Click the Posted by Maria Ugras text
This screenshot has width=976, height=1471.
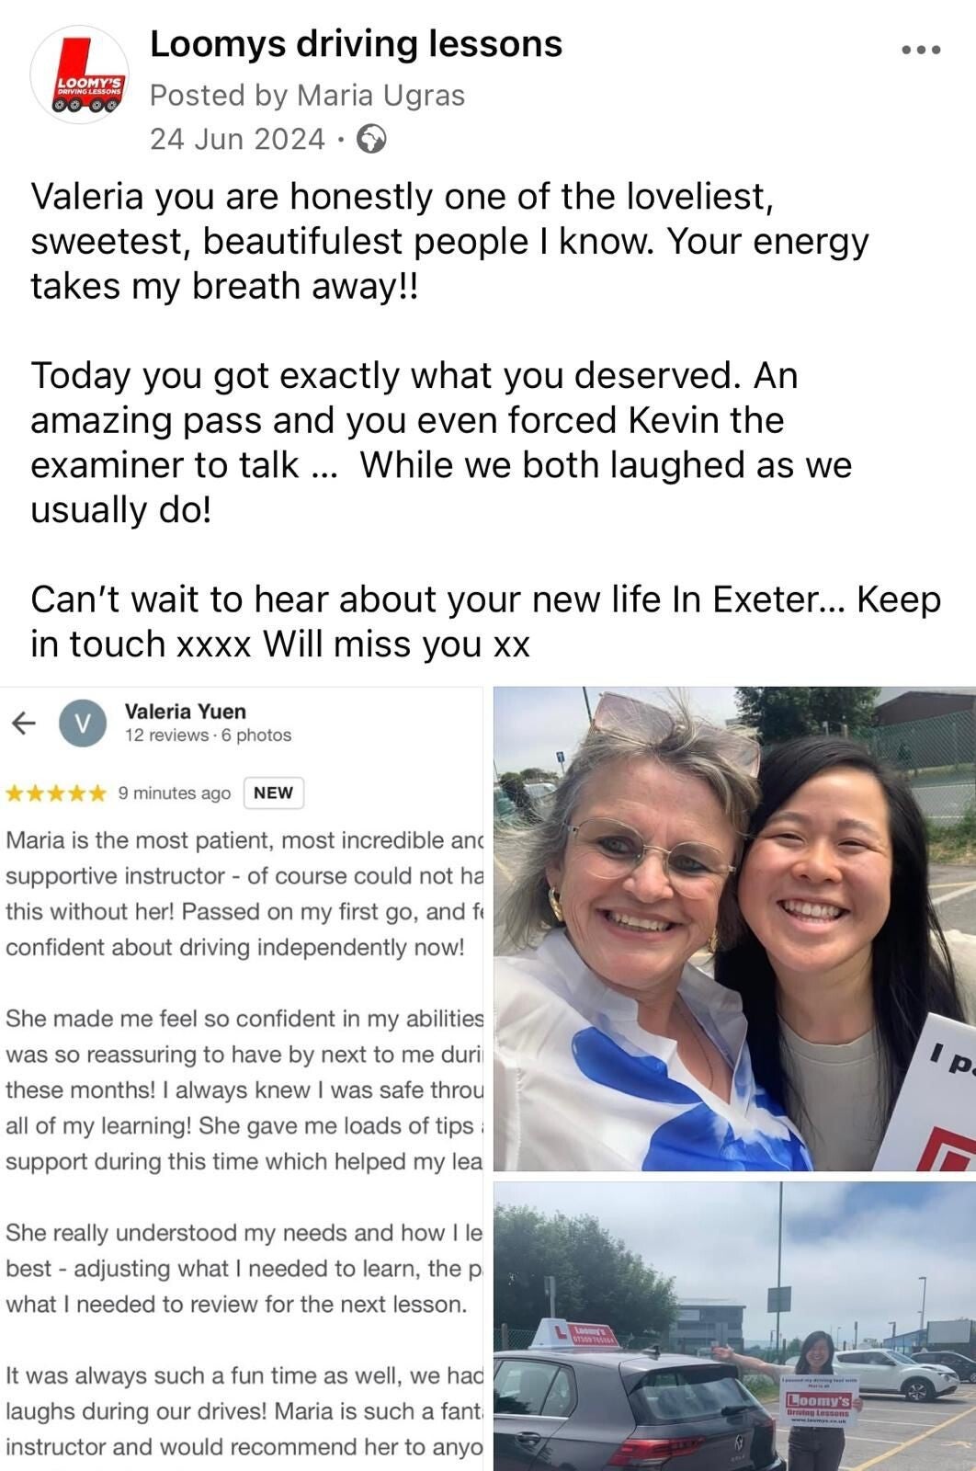[307, 95]
